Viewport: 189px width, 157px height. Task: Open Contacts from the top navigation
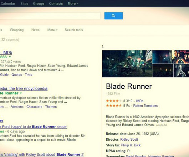coord(56,4)
